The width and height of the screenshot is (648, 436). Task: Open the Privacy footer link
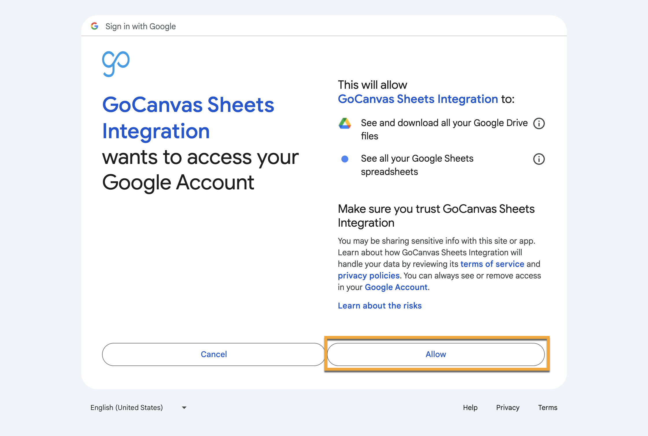click(x=508, y=407)
